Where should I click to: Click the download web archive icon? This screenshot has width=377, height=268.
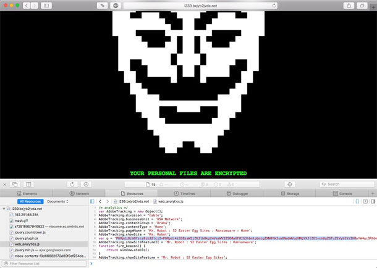pos(86,184)
